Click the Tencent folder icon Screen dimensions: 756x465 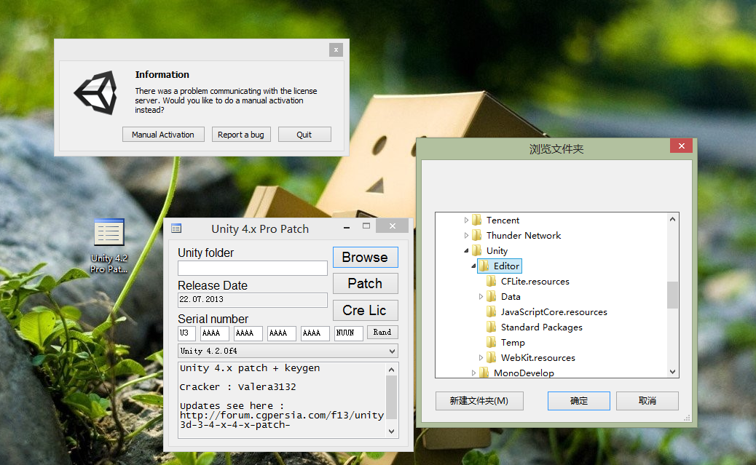(477, 220)
